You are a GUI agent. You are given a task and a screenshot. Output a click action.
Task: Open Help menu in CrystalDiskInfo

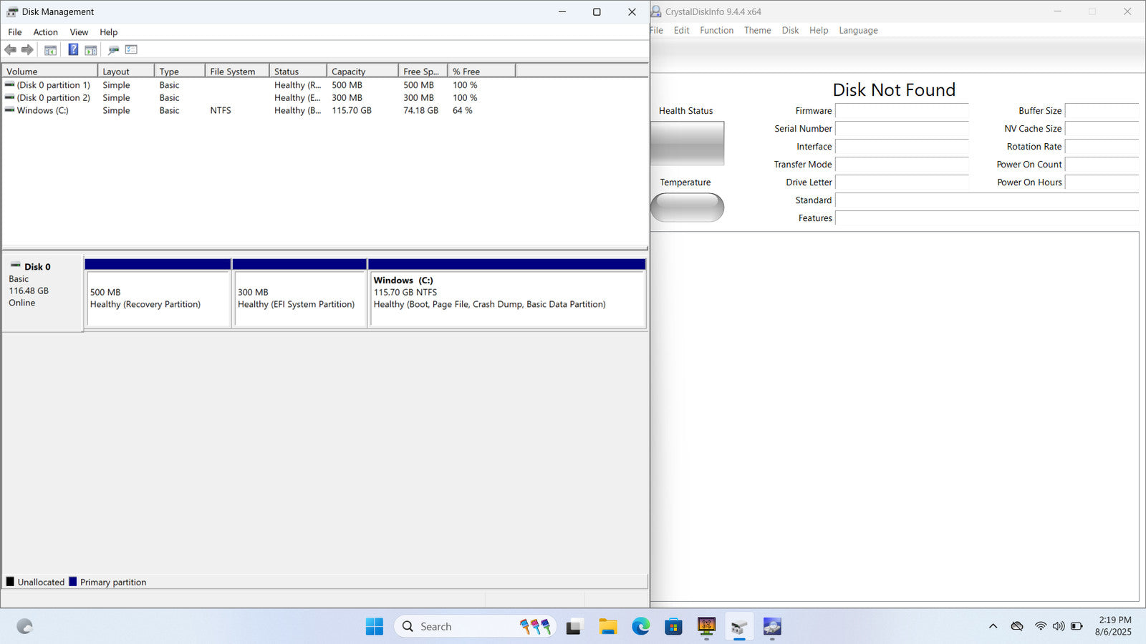(x=819, y=30)
